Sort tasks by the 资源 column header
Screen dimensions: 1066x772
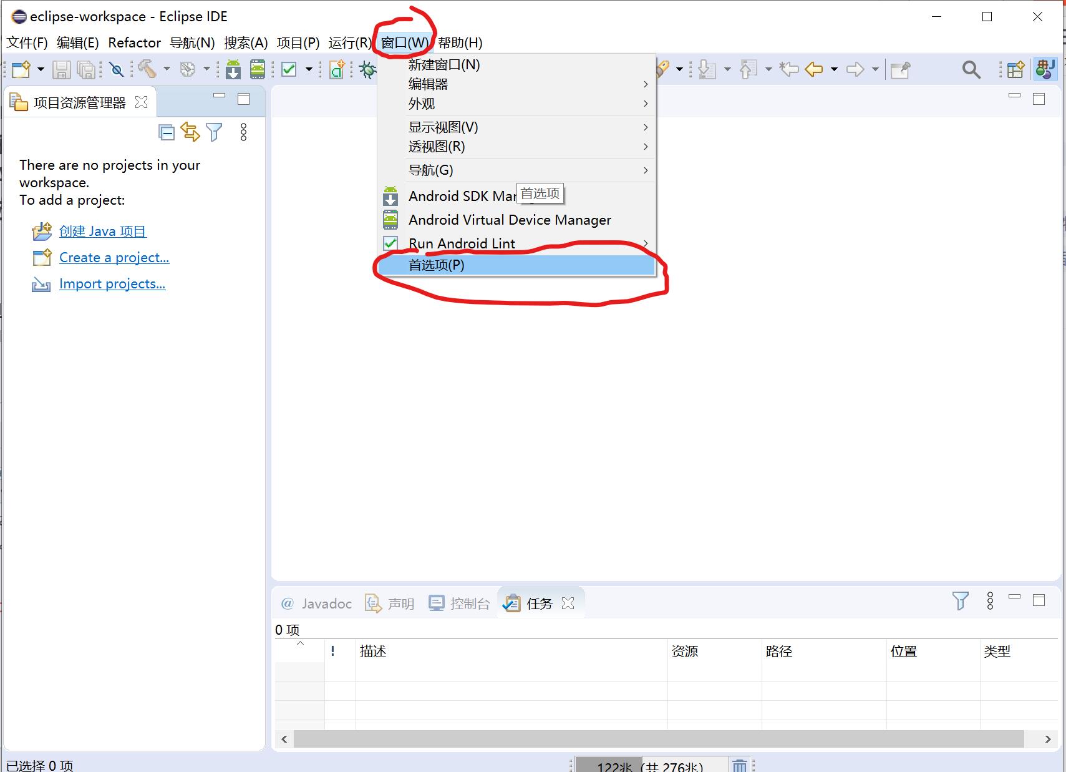715,652
